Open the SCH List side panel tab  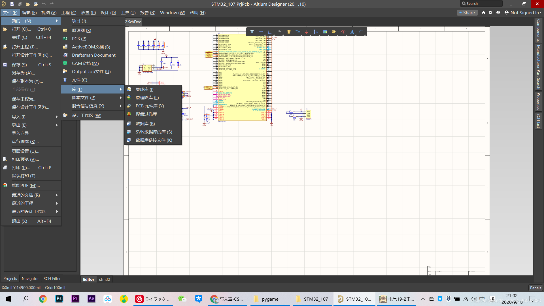click(538, 121)
